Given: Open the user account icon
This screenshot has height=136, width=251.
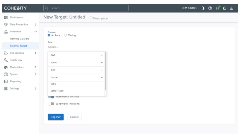Looking at the screenshot, I should 231,8.
